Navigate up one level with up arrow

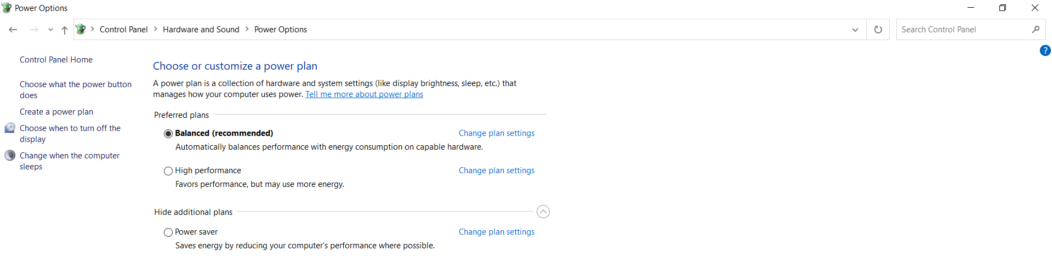point(65,30)
